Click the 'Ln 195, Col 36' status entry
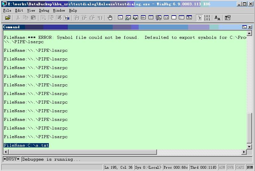Viewport: 255px width, 171px height. point(118,167)
